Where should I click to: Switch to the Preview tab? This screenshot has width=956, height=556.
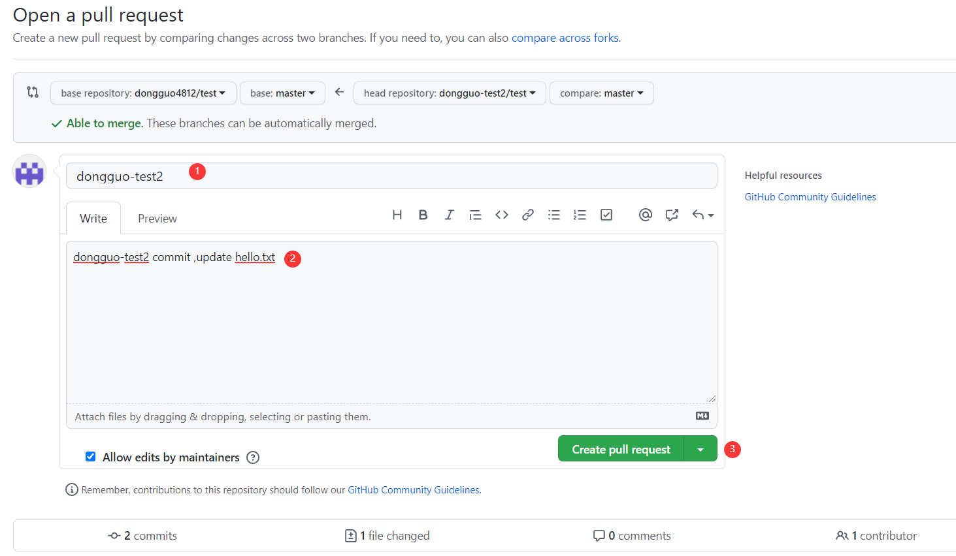(157, 218)
